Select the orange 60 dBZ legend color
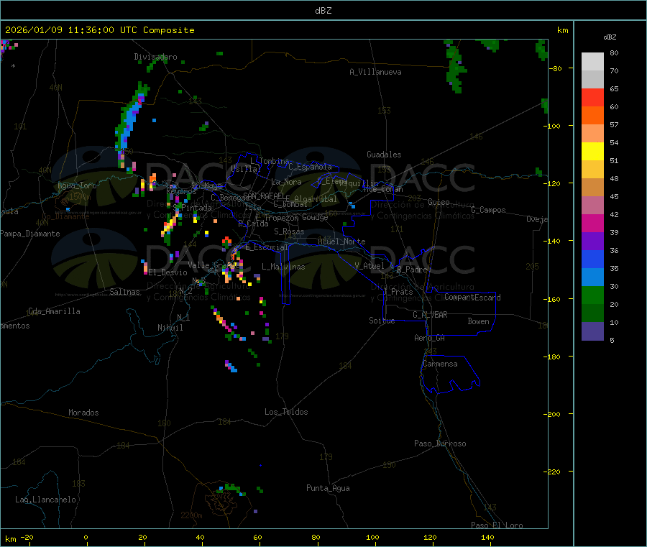The height and width of the screenshot is (547, 647). (592, 116)
